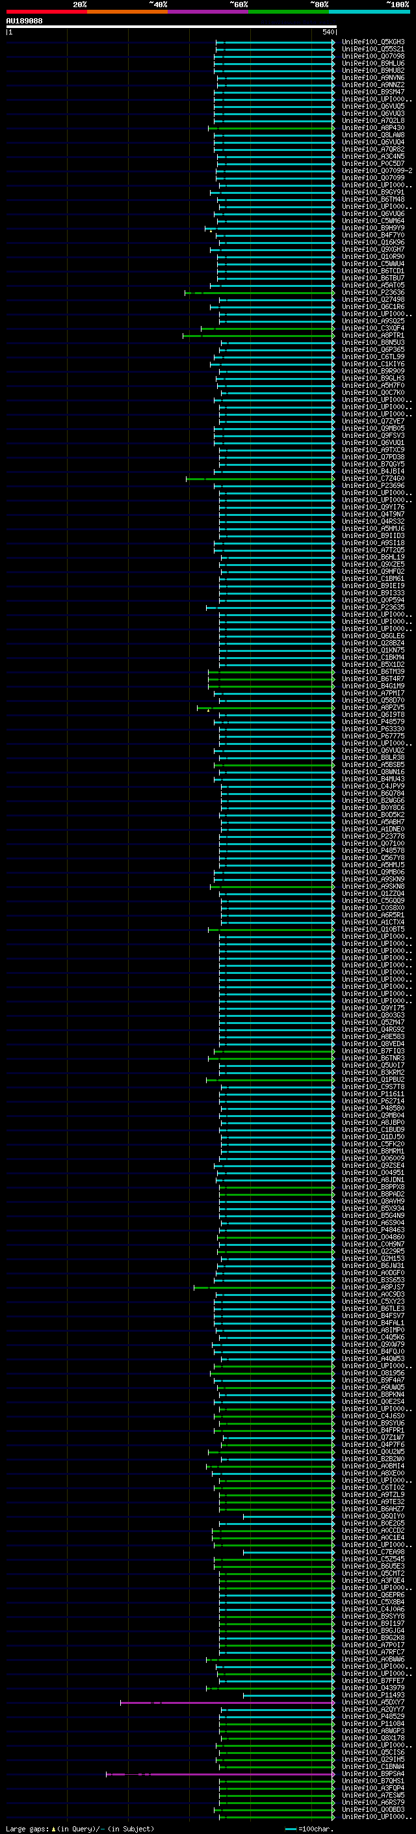Click the green ~80% identity legend segment
The width and height of the screenshot is (416, 1834).
[x=289, y=12]
